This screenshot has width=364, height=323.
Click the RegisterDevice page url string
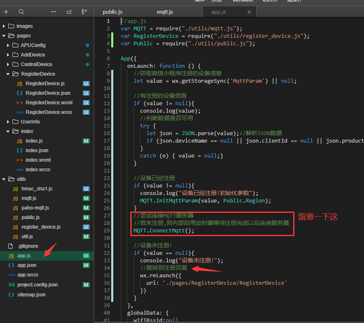click(x=225, y=283)
